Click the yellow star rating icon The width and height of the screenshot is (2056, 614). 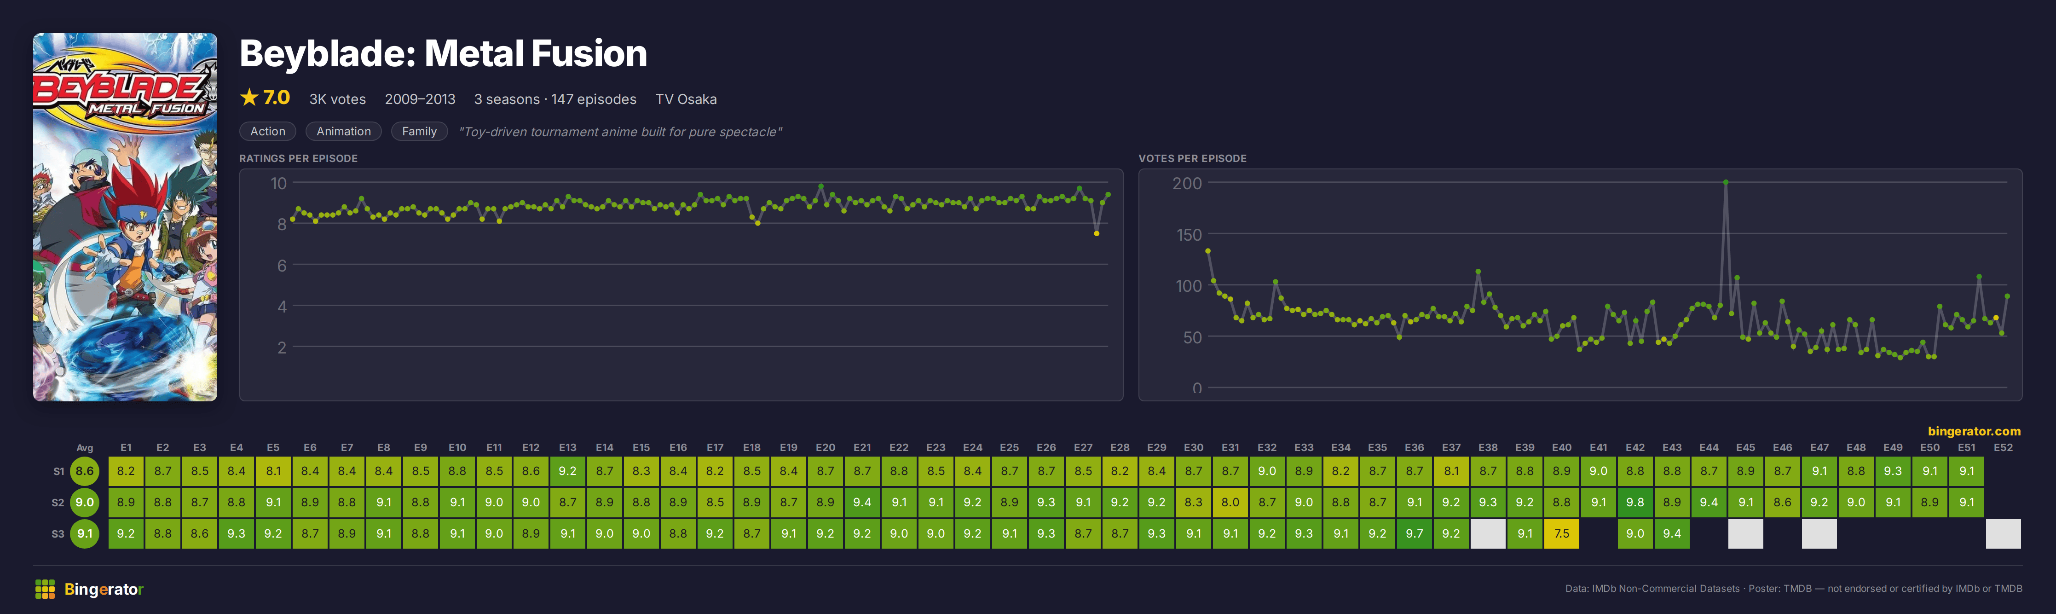tap(249, 98)
